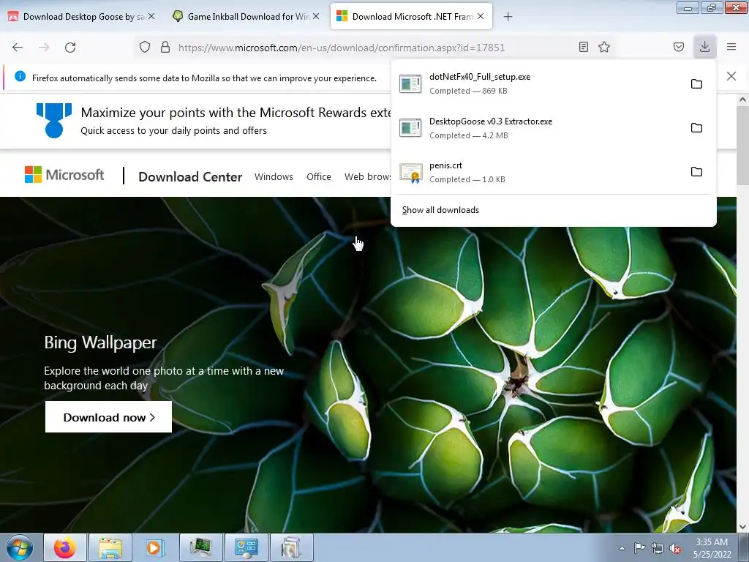The image size is (749, 562).
Task: Open a new tab with plus button
Action: pyautogui.click(x=508, y=17)
